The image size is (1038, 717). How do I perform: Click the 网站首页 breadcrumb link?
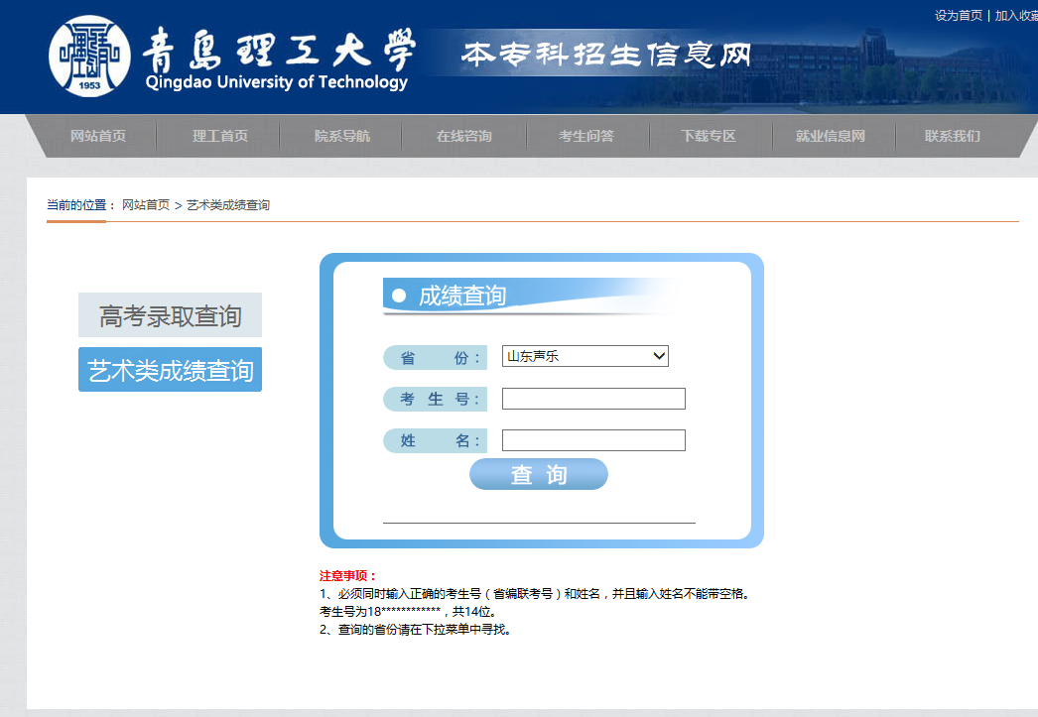coord(146,205)
